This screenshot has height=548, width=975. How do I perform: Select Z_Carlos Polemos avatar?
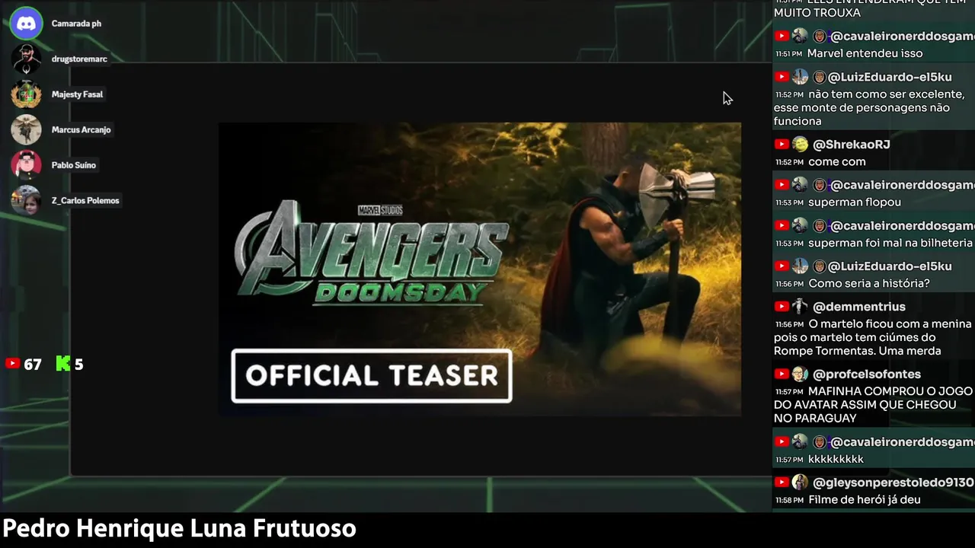(26, 200)
